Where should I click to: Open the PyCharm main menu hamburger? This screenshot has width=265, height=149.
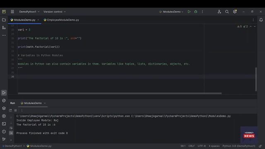point(12,12)
